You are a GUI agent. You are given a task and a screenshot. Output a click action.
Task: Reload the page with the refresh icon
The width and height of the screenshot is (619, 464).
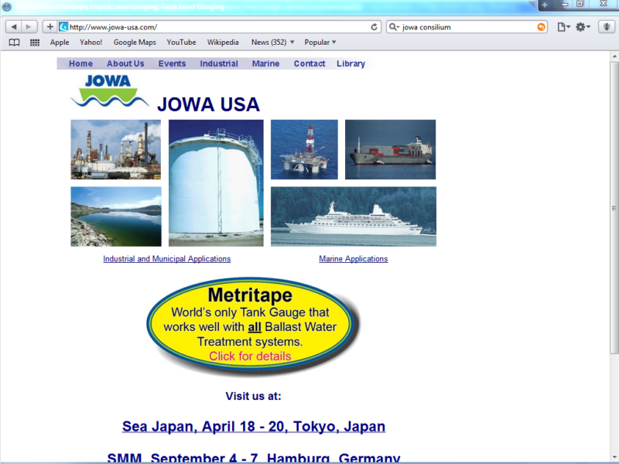[x=374, y=27]
